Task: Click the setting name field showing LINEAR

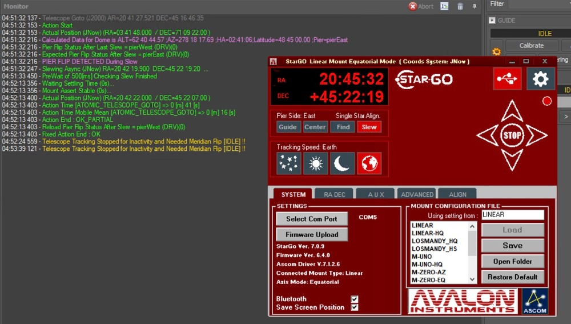Action: [513, 215]
